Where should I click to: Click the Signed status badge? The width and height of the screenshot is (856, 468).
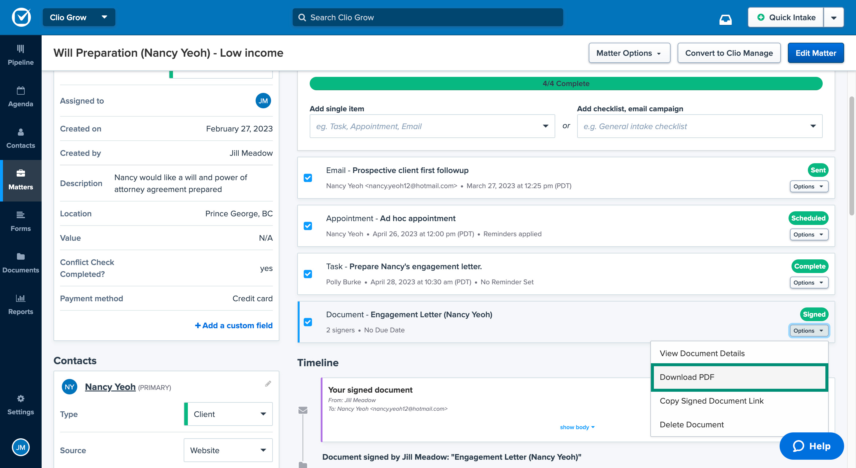click(x=814, y=315)
